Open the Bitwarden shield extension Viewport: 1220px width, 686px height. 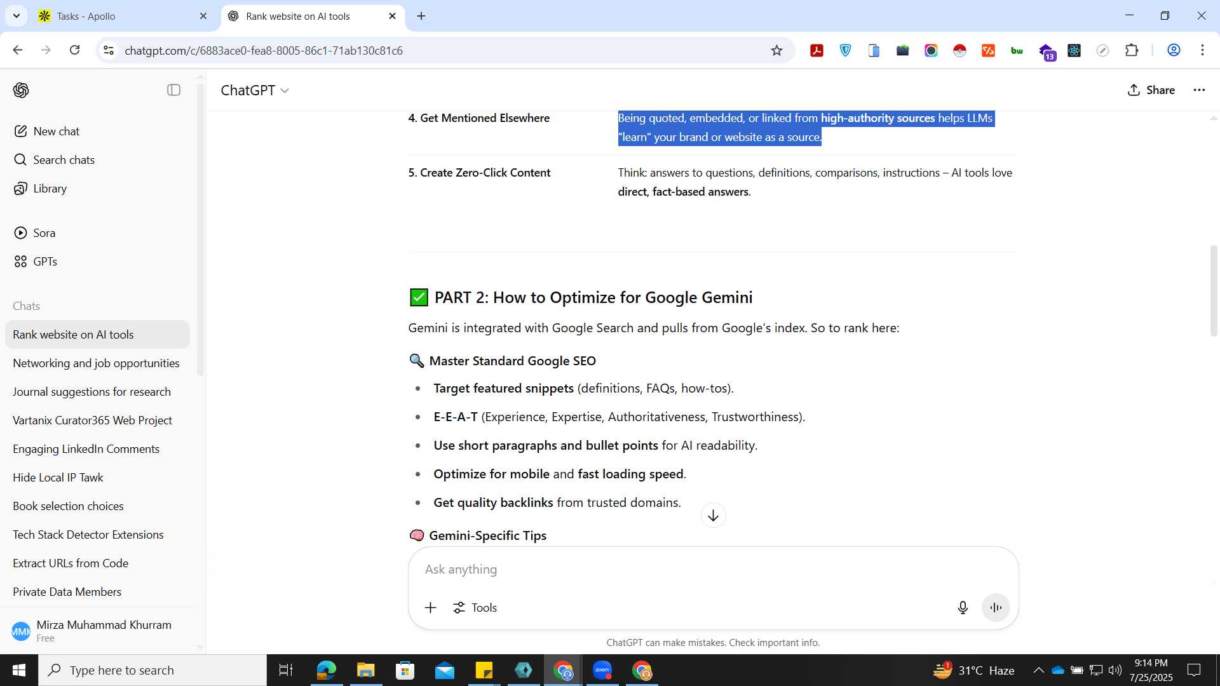pyautogui.click(x=845, y=51)
